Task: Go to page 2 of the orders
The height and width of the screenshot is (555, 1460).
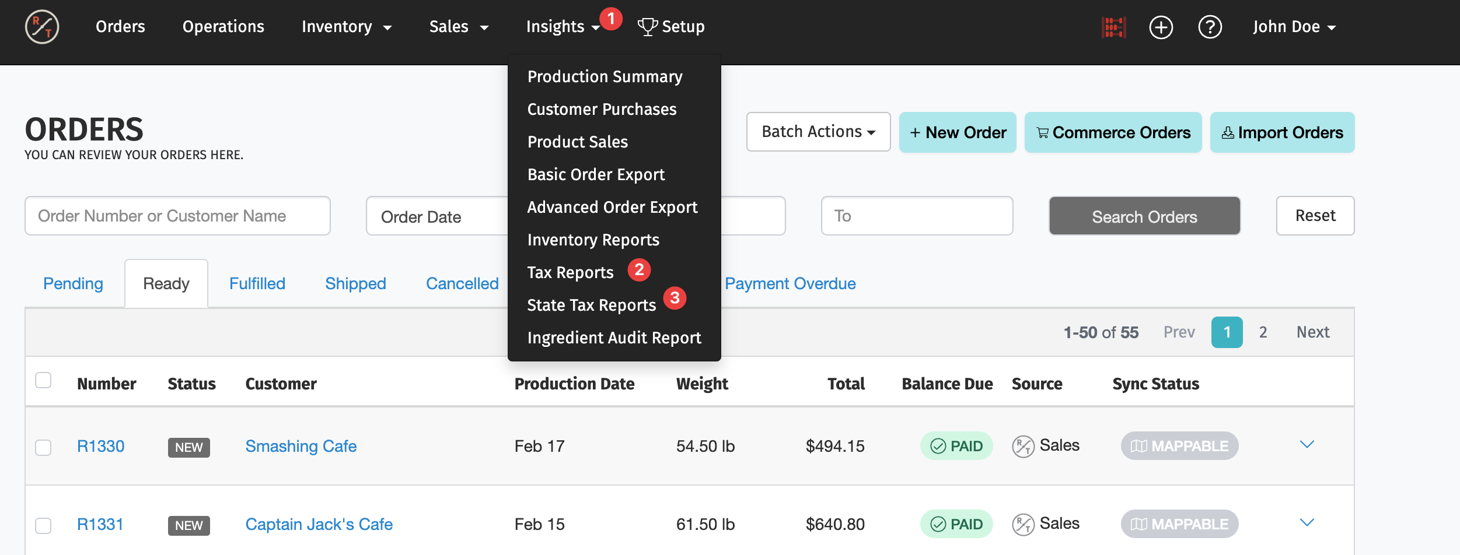Action: click(1263, 332)
